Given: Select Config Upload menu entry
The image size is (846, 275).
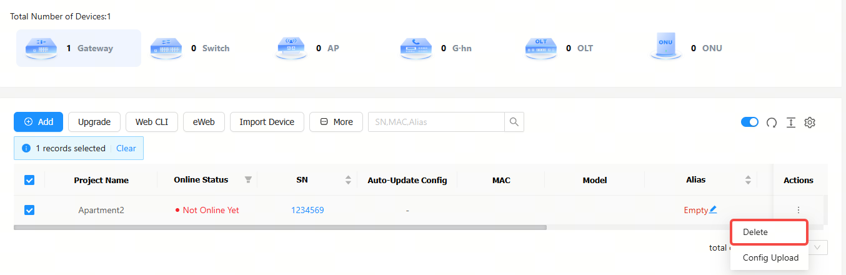Looking at the screenshot, I should tap(770, 257).
